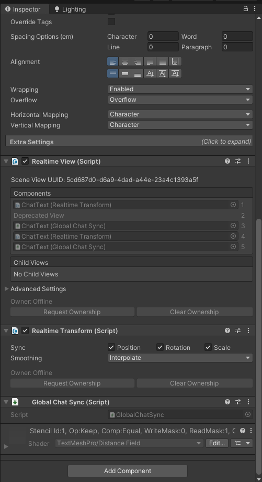Expand the Extra Settings section
262x482 pixels.
coord(129,142)
